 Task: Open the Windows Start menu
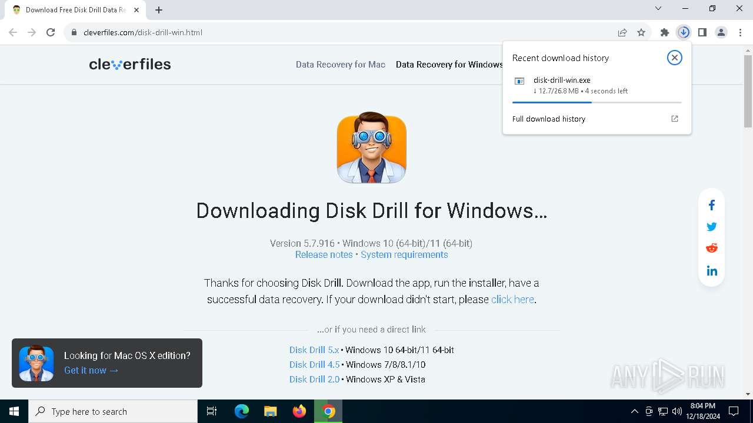[14, 411]
